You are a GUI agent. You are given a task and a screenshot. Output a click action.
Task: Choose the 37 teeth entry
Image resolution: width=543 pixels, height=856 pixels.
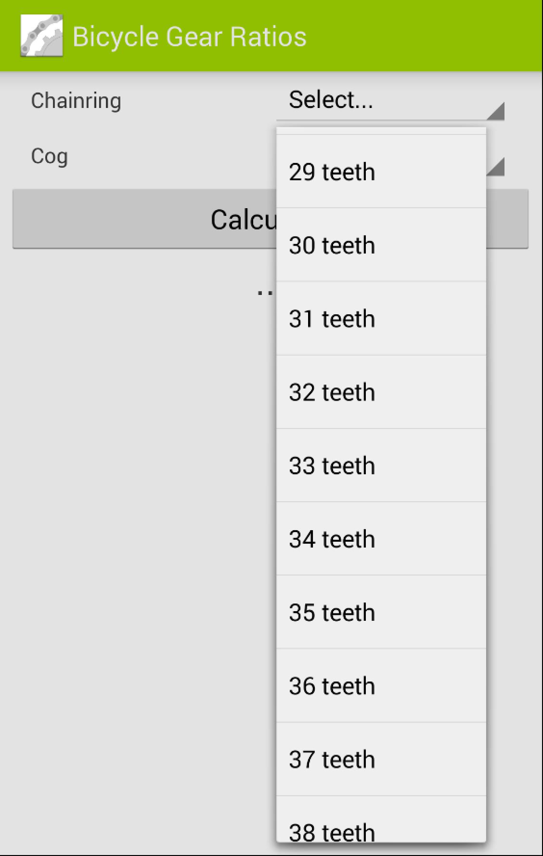tap(381, 759)
